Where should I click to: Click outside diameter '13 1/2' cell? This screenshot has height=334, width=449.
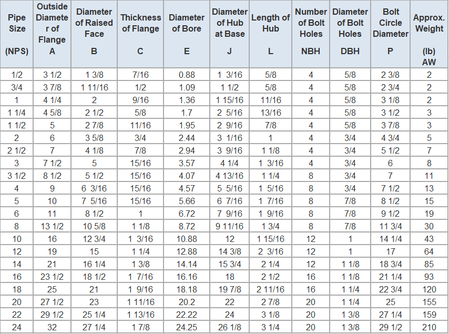pos(52,226)
